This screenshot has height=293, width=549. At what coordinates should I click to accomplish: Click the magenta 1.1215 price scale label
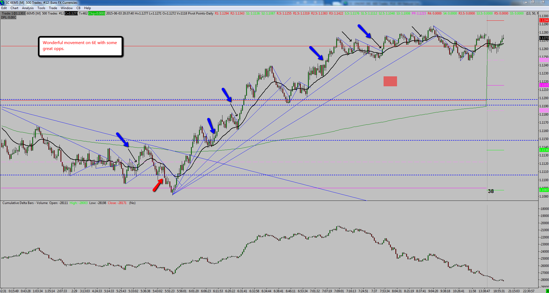(544, 85)
